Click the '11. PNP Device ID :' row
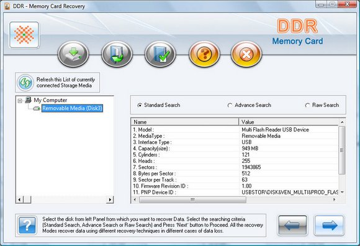Image resolution: width=360 pixels, height=246 pixels. click(235, 192)
